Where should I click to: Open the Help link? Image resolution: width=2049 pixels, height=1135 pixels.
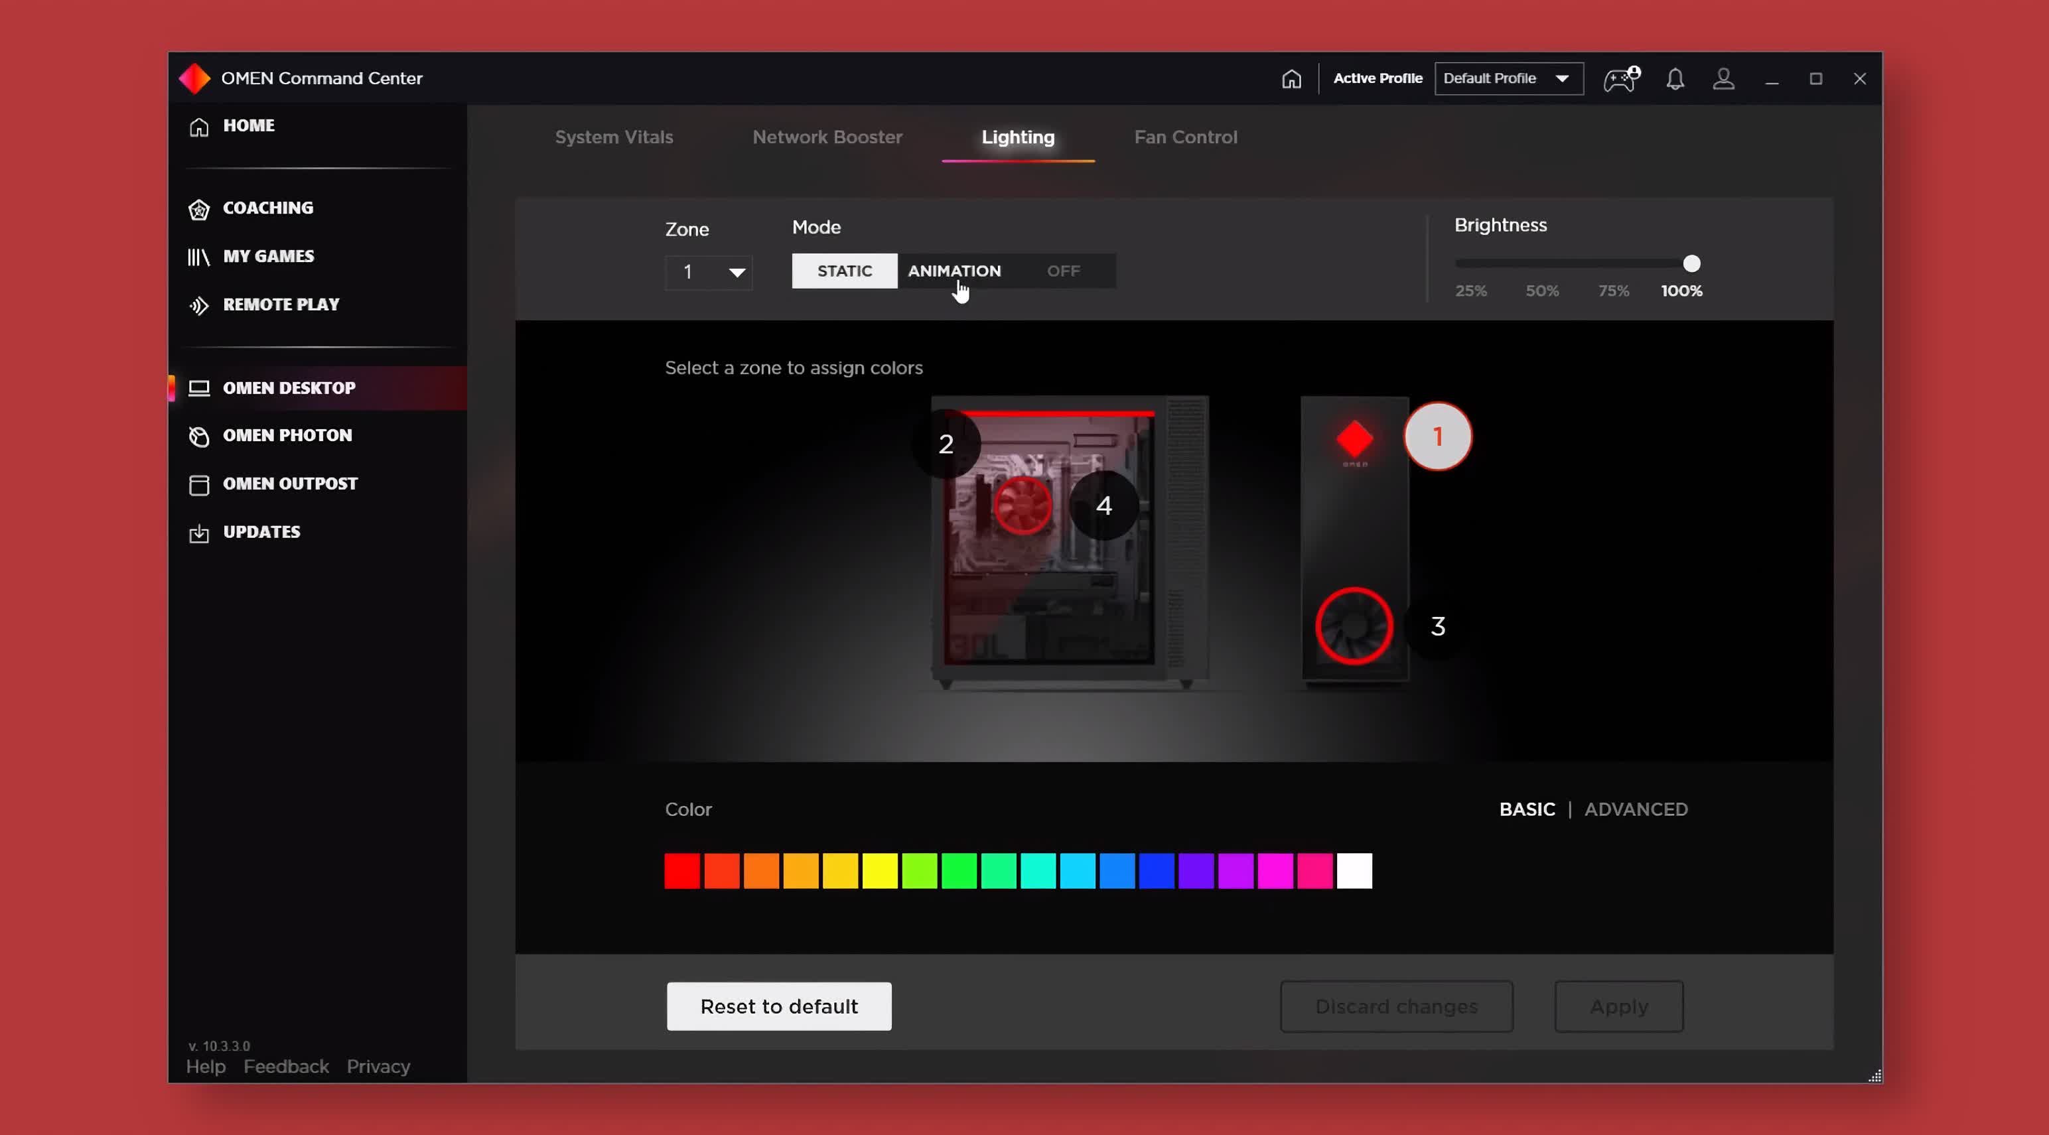[x=206, y=1067]
